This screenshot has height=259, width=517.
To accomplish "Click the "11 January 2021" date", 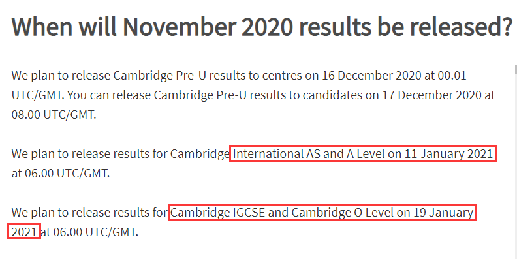I will 448,154.
